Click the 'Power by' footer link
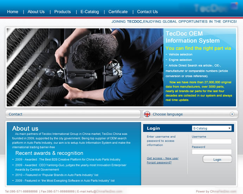243x194 pixels. click(x=216, y=192)
